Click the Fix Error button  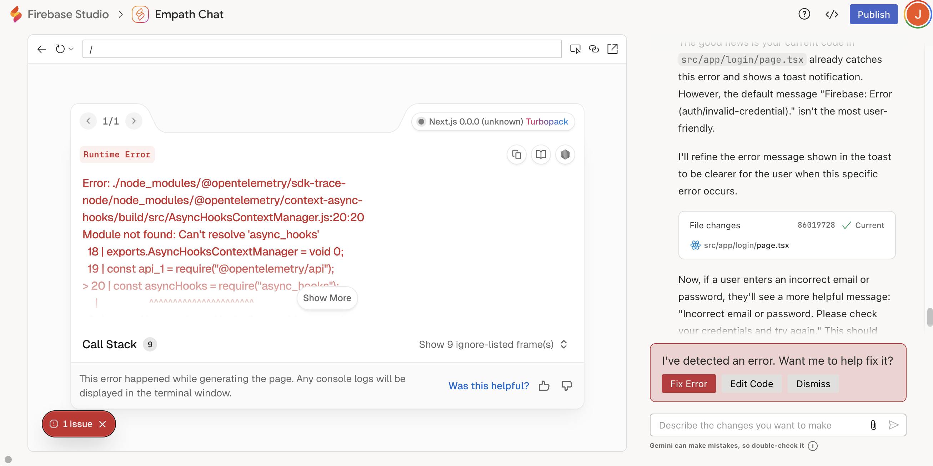688,384
